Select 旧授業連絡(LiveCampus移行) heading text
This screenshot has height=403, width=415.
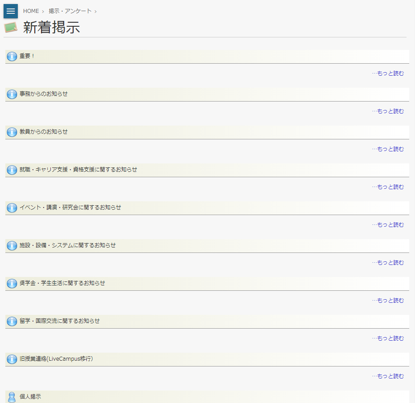pyautogui.click(x=56, y=358)
